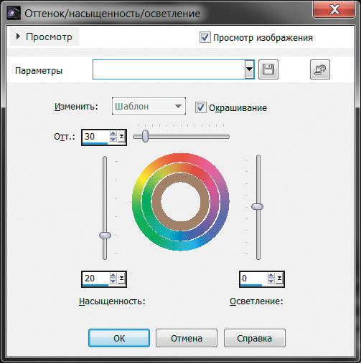Decrease saturation value with down spinner

113,281
